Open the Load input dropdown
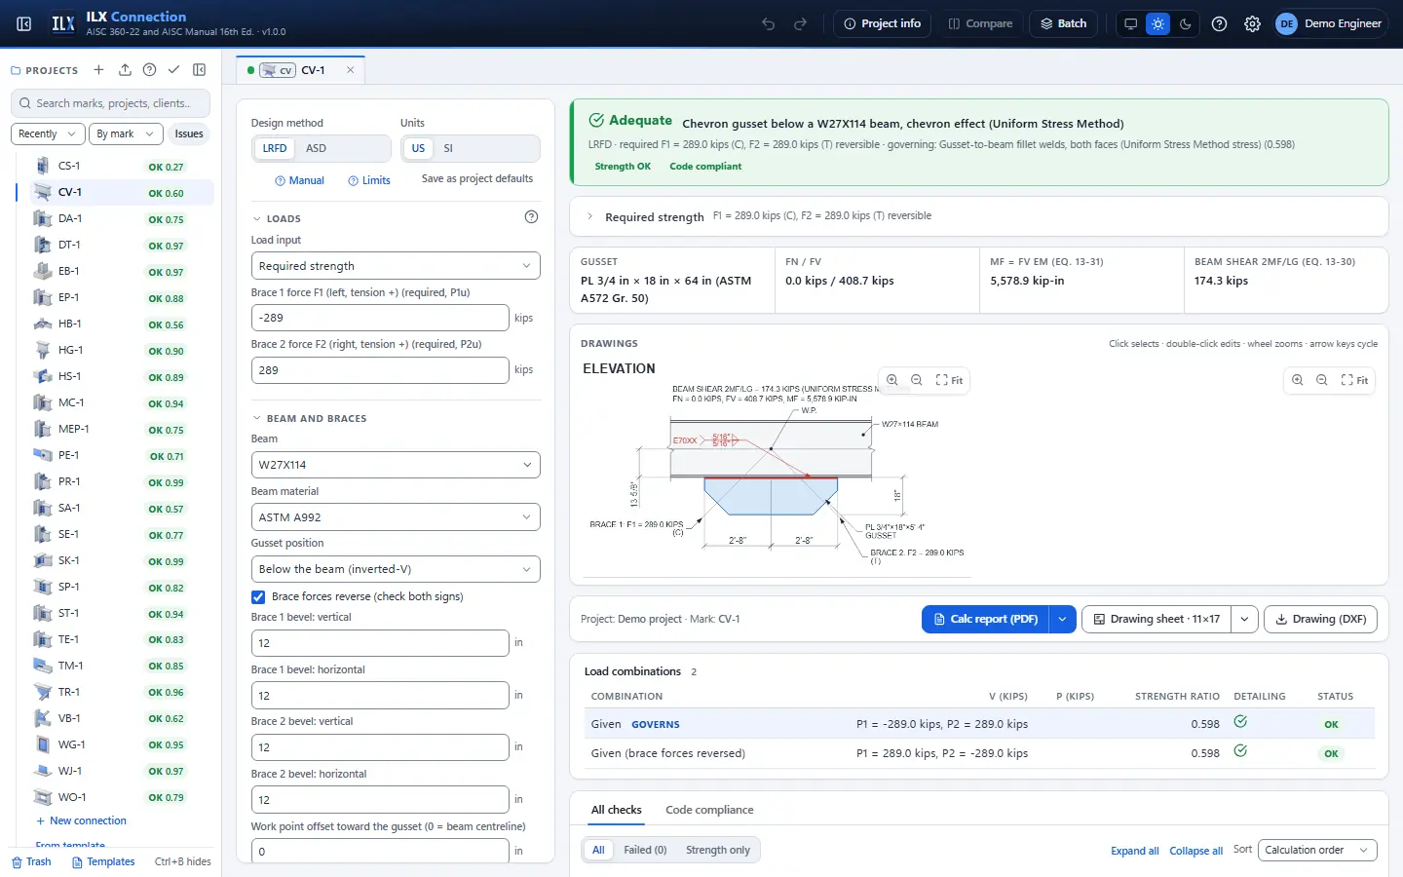Viewport: 1403px width, 877px height. click(x=396, y=266)
